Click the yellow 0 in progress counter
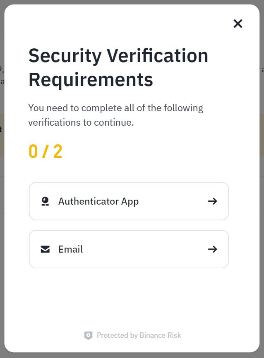264x358 pixels. [33, 152]
